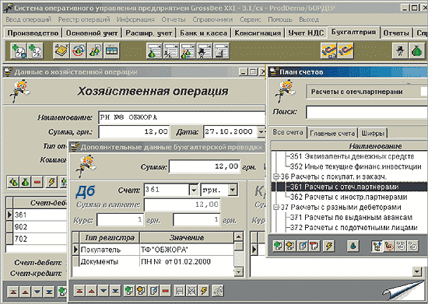Click yellow plus icon in проводки dialog toolbar
The width and height of the screenshot is (428, 304).
point(141,291)
